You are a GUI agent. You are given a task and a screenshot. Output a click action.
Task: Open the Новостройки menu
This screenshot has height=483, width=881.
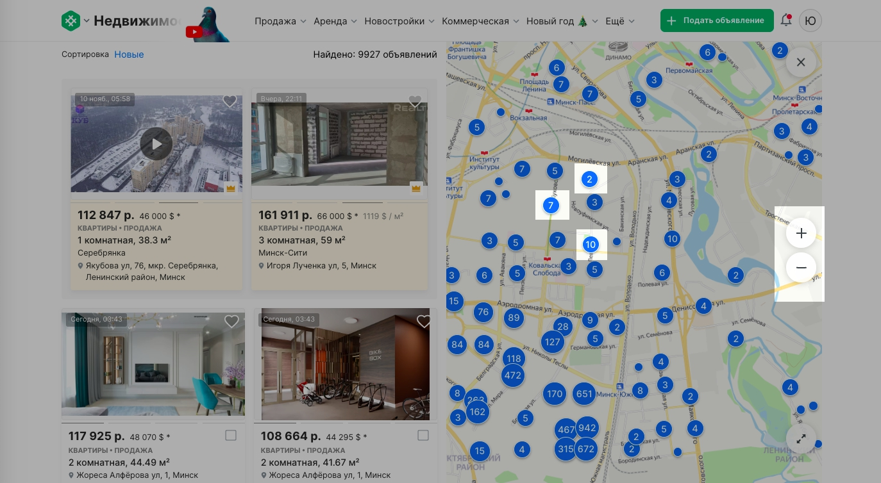tap(399, 21)
